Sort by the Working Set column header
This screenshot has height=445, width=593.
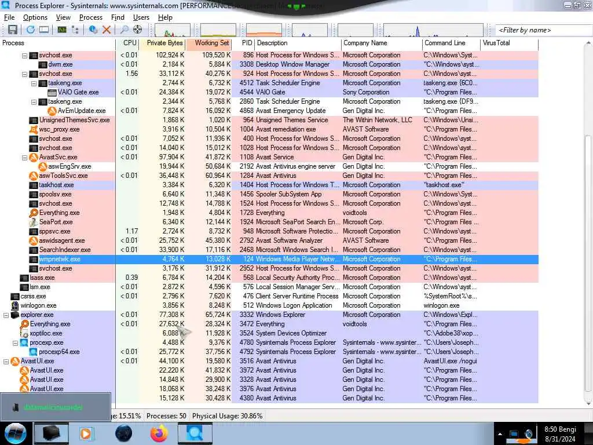[208, 43]
